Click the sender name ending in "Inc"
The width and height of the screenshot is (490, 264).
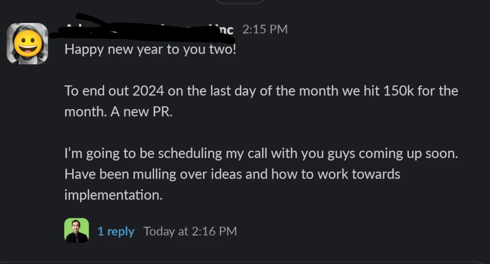(x=224, y=29)
